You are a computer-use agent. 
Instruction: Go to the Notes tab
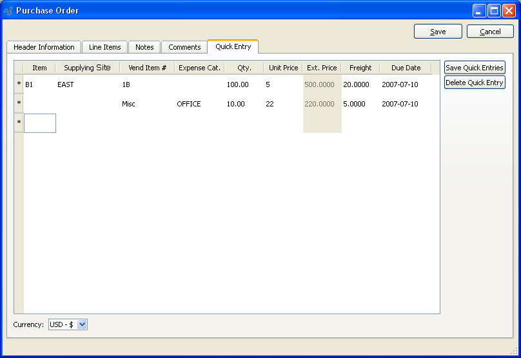pos(144,47)
